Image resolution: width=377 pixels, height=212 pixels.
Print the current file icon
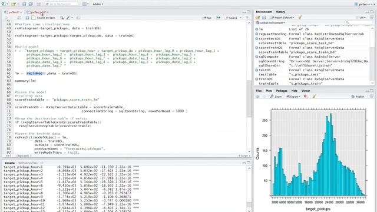pos(38,4)
